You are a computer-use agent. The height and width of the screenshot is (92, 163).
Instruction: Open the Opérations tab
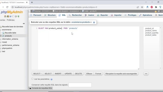tap(145, 15)
